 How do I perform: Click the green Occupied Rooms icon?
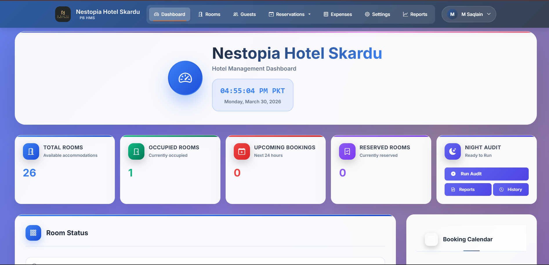[x=136, y=151]
